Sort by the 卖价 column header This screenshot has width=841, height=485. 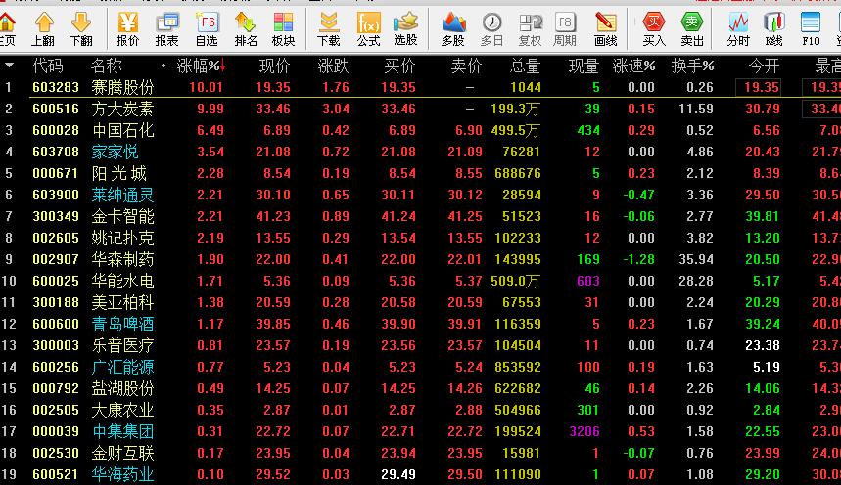(466, 66)
